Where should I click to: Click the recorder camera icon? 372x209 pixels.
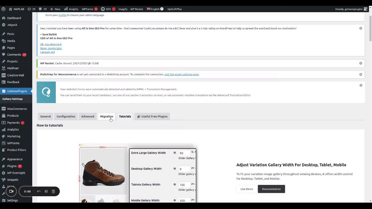pyautogui.click(x=11, y=192)
